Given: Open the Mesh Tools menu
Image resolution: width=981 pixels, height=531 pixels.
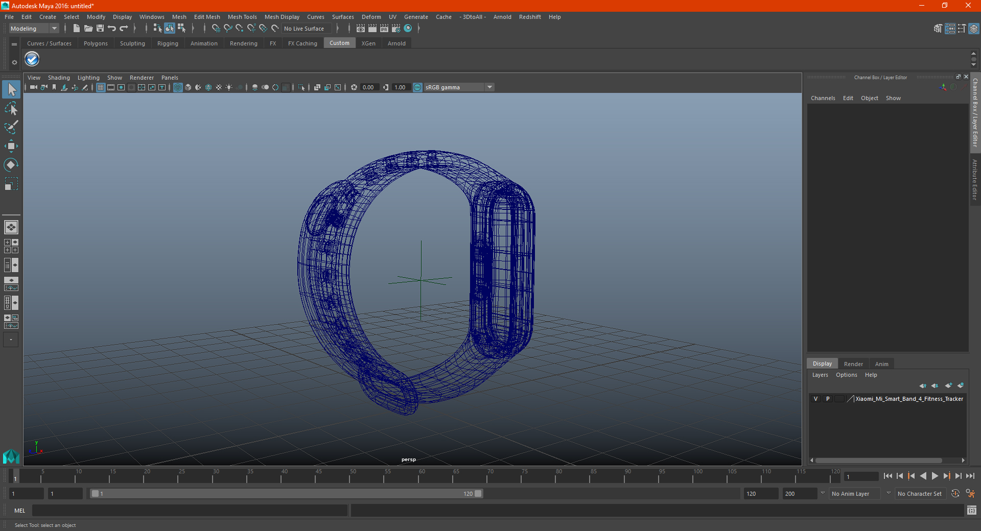Looking at the screenshot, I should pos(242,17).
